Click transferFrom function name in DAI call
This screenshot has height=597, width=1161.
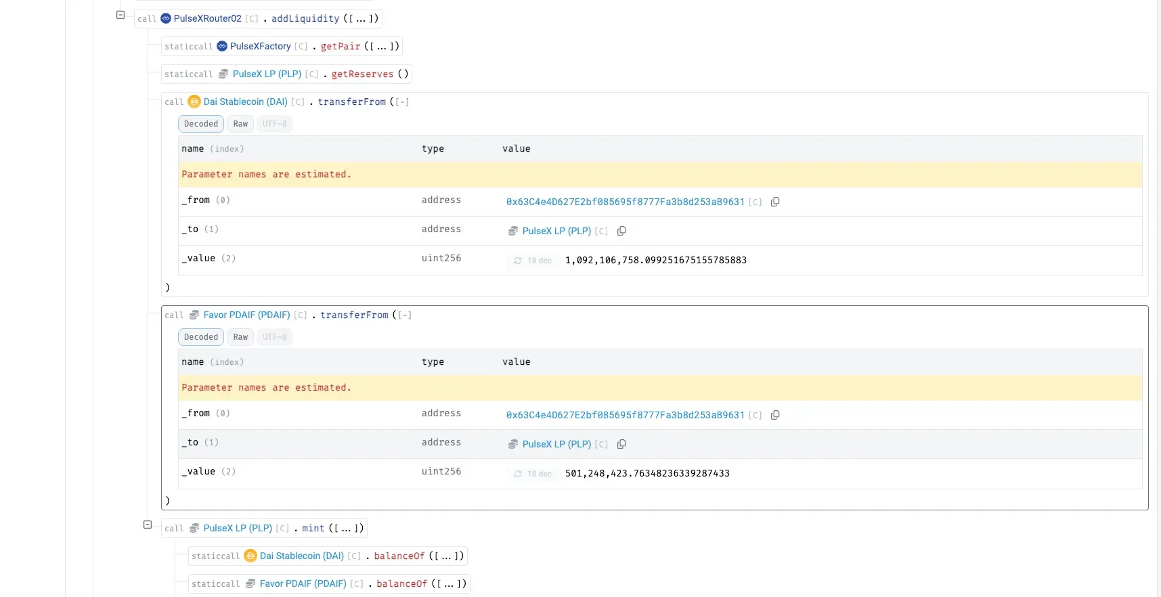tap(352, 102)
